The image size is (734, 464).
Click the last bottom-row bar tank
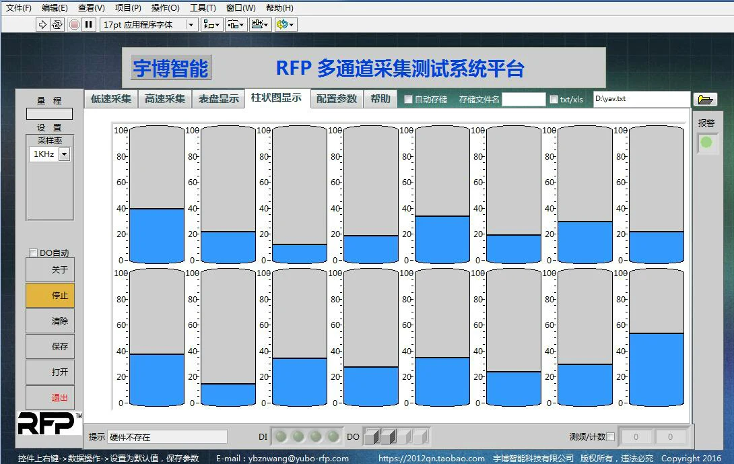pyautogui.click(x=657, y=337)
